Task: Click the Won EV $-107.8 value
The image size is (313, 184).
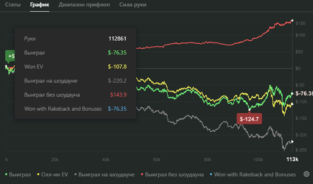Action: point(117,67)
